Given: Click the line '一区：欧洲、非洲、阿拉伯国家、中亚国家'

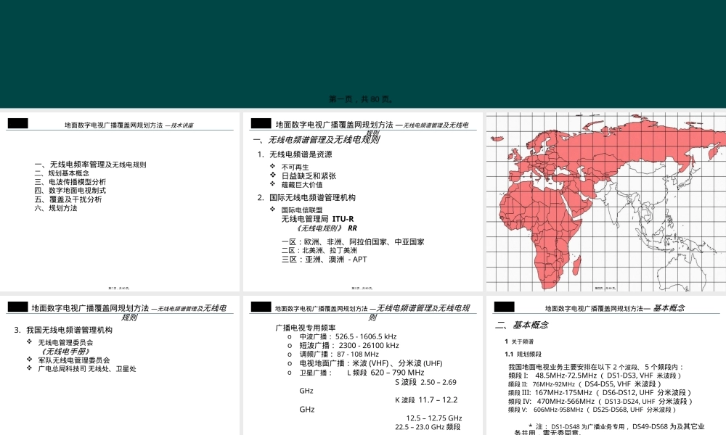Looking at the screenshot, I should [353, 241].
